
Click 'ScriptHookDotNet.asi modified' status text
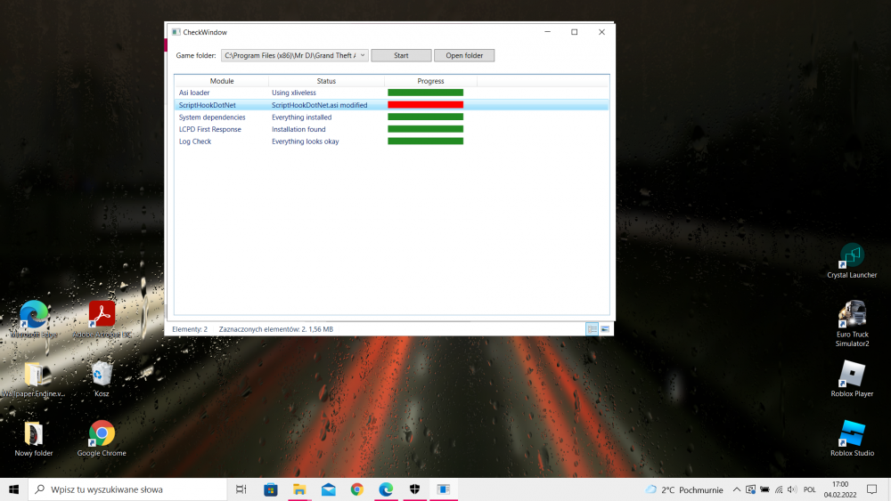pos(319,105)
